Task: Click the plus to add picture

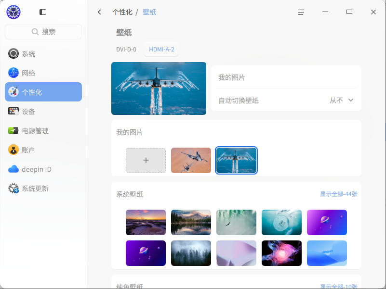Action: pyautogui.click(x=146, y=160)
